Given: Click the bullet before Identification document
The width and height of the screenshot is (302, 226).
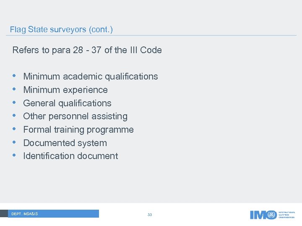Looking at the screenshot, I should pos(15,156).
